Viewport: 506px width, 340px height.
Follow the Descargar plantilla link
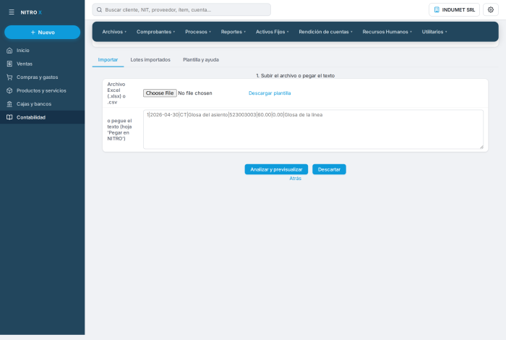(x=270, y=93)
